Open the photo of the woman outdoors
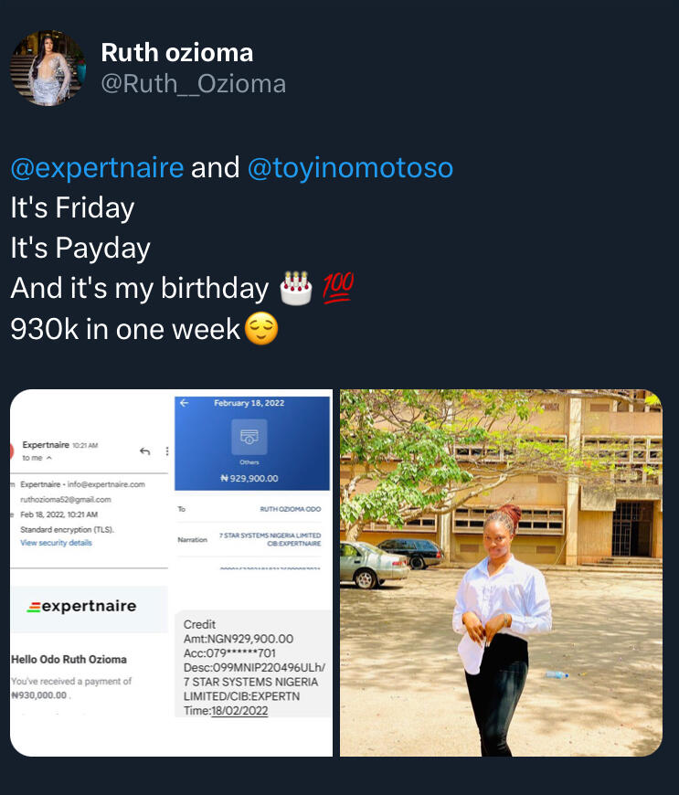This screenshot has width=679, height=795. coord(501,573)
